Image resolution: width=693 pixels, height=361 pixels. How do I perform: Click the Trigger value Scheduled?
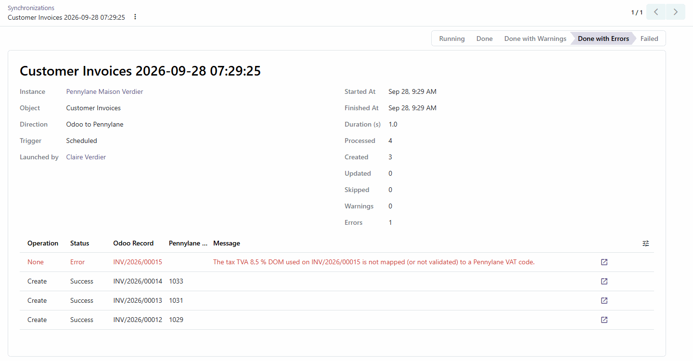(82, 141)
